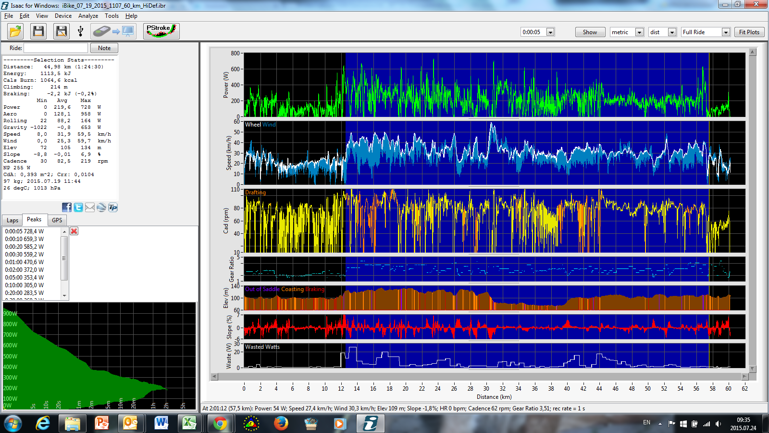The image size is (769, 433).
Task: Click the Wasted Watts plot label
Action: (x=262, y=347)
